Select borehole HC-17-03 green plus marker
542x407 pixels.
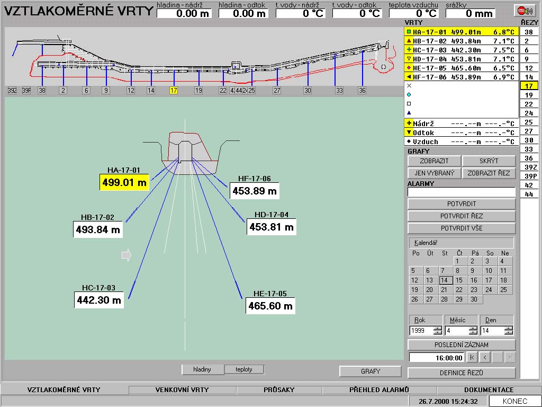pyautogui.click(x=409, y=50)
